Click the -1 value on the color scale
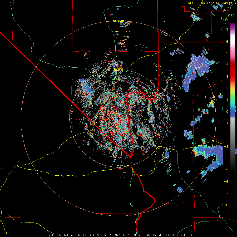Viewport: 237px width, 237px height. pyautogui.click(x=226, y=123)
